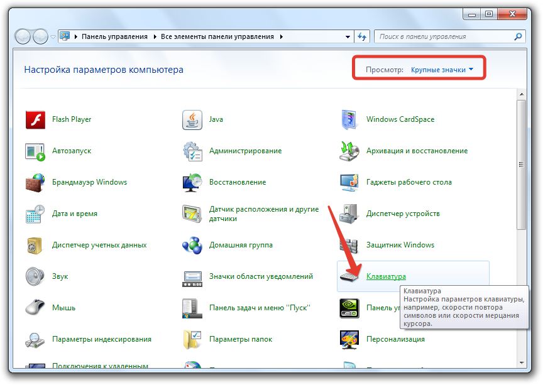Click the scrollbar down arrow
Viewport: 543px width, 385px height.
coord(522,363)
